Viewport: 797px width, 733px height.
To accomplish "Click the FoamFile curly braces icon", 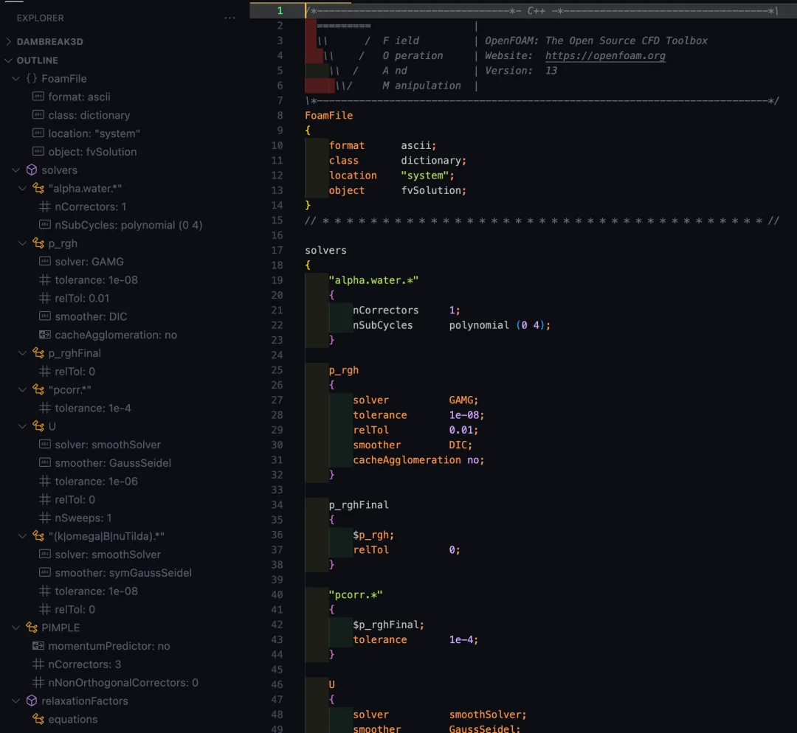I will (x=31, y=79).
